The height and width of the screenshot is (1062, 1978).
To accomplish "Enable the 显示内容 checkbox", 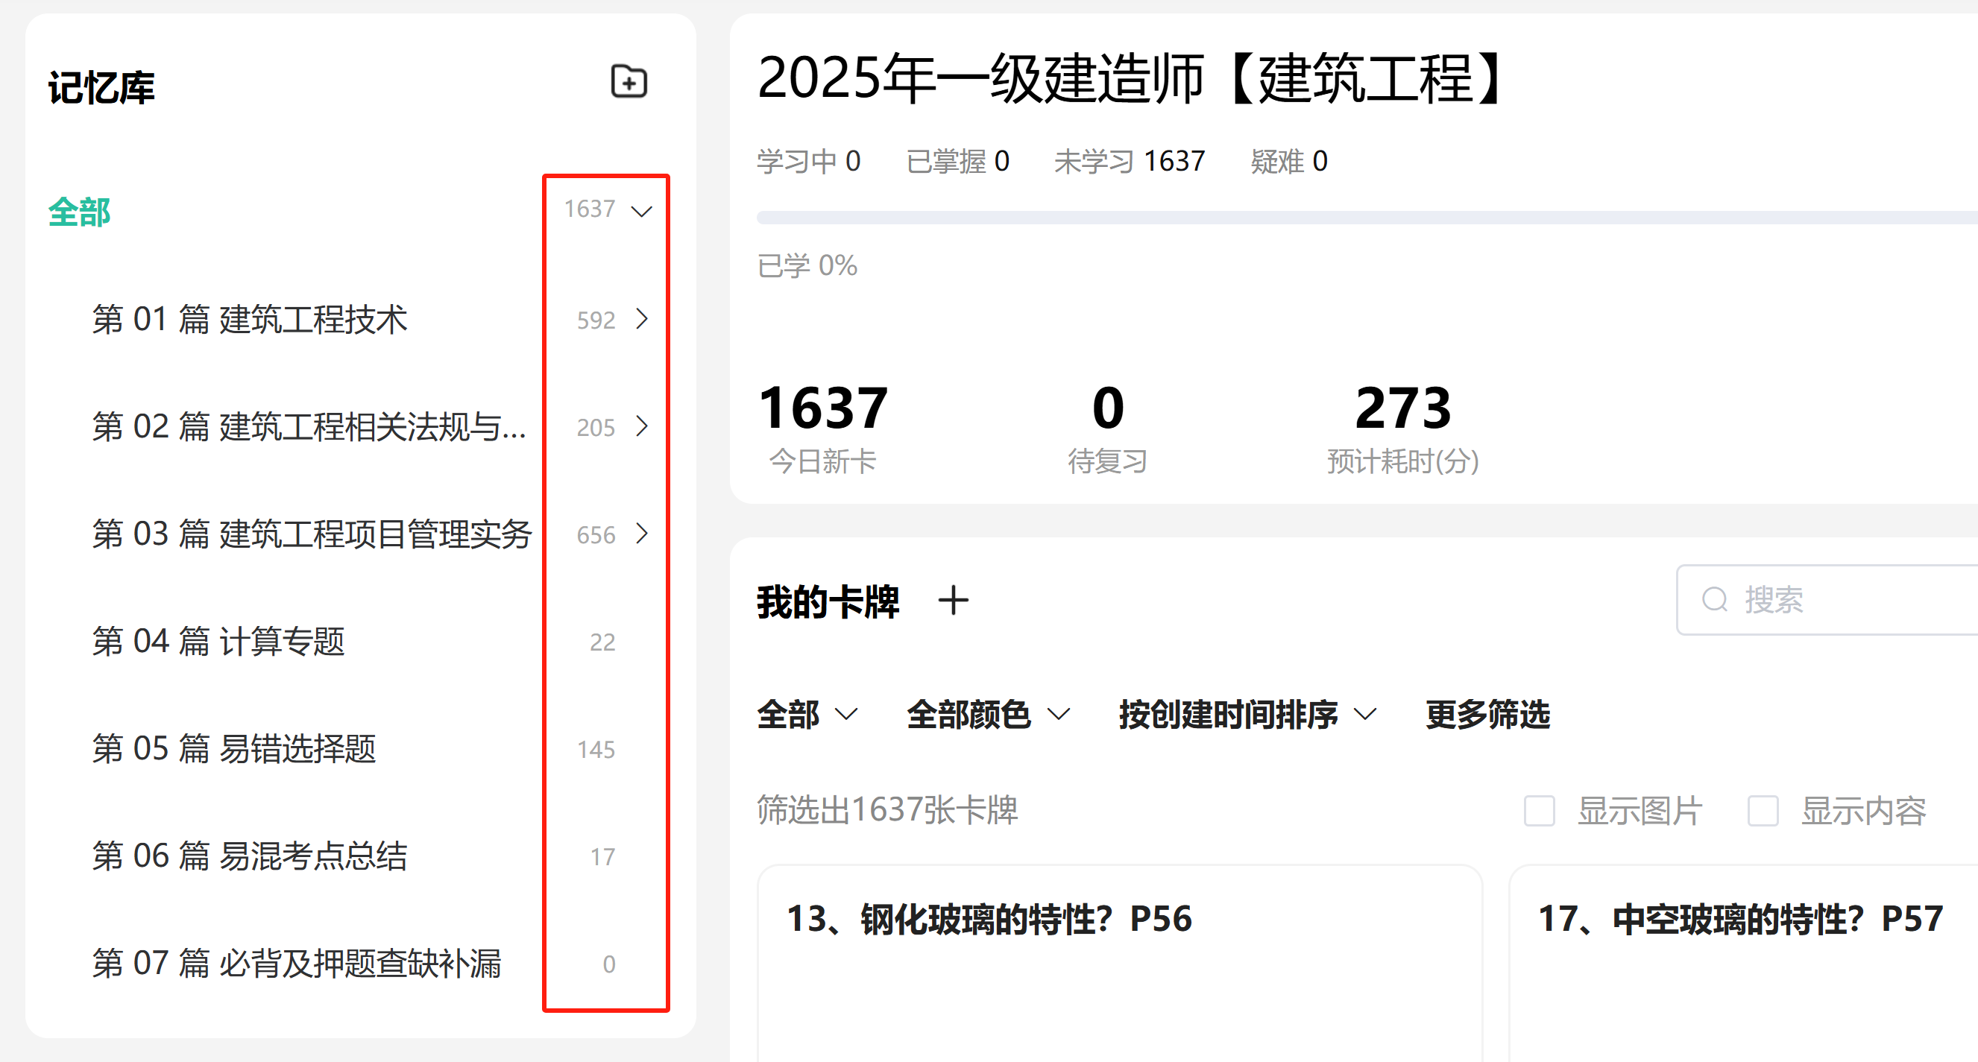I will (1763, 810).
